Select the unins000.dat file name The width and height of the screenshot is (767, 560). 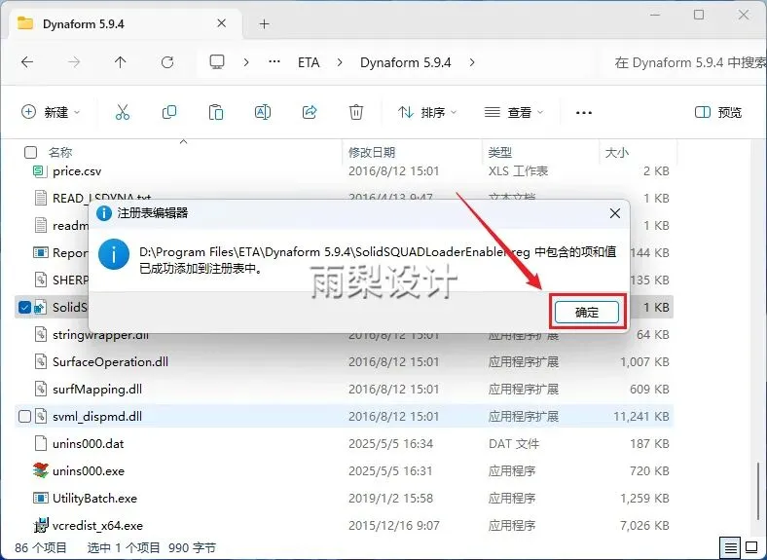click(88, 443)
